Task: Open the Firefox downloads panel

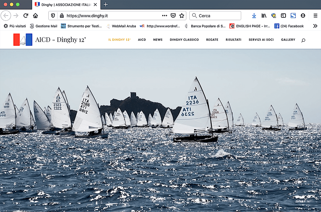Action: (x=254, y=16)
